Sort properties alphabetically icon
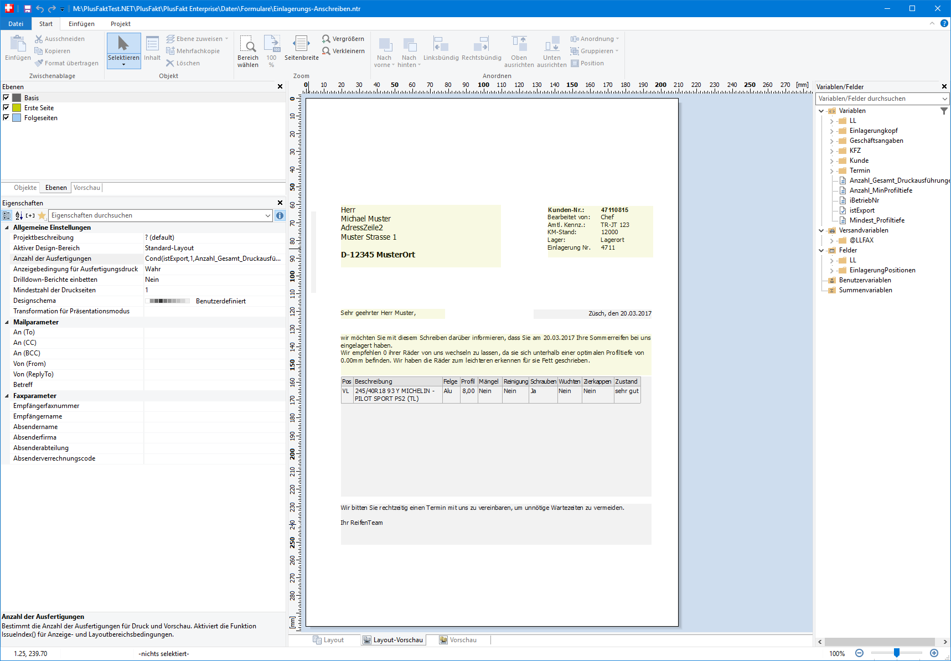 (18, 215)
